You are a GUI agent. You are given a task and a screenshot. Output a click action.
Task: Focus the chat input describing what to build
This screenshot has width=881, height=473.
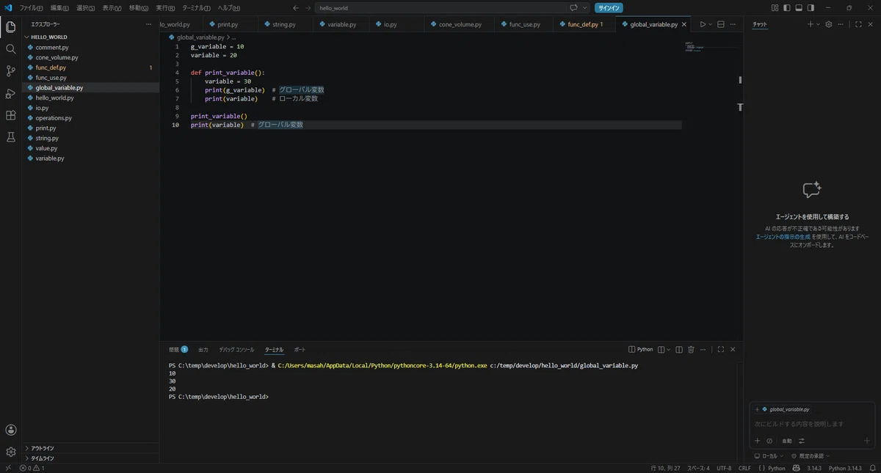[x=811, y=424]
